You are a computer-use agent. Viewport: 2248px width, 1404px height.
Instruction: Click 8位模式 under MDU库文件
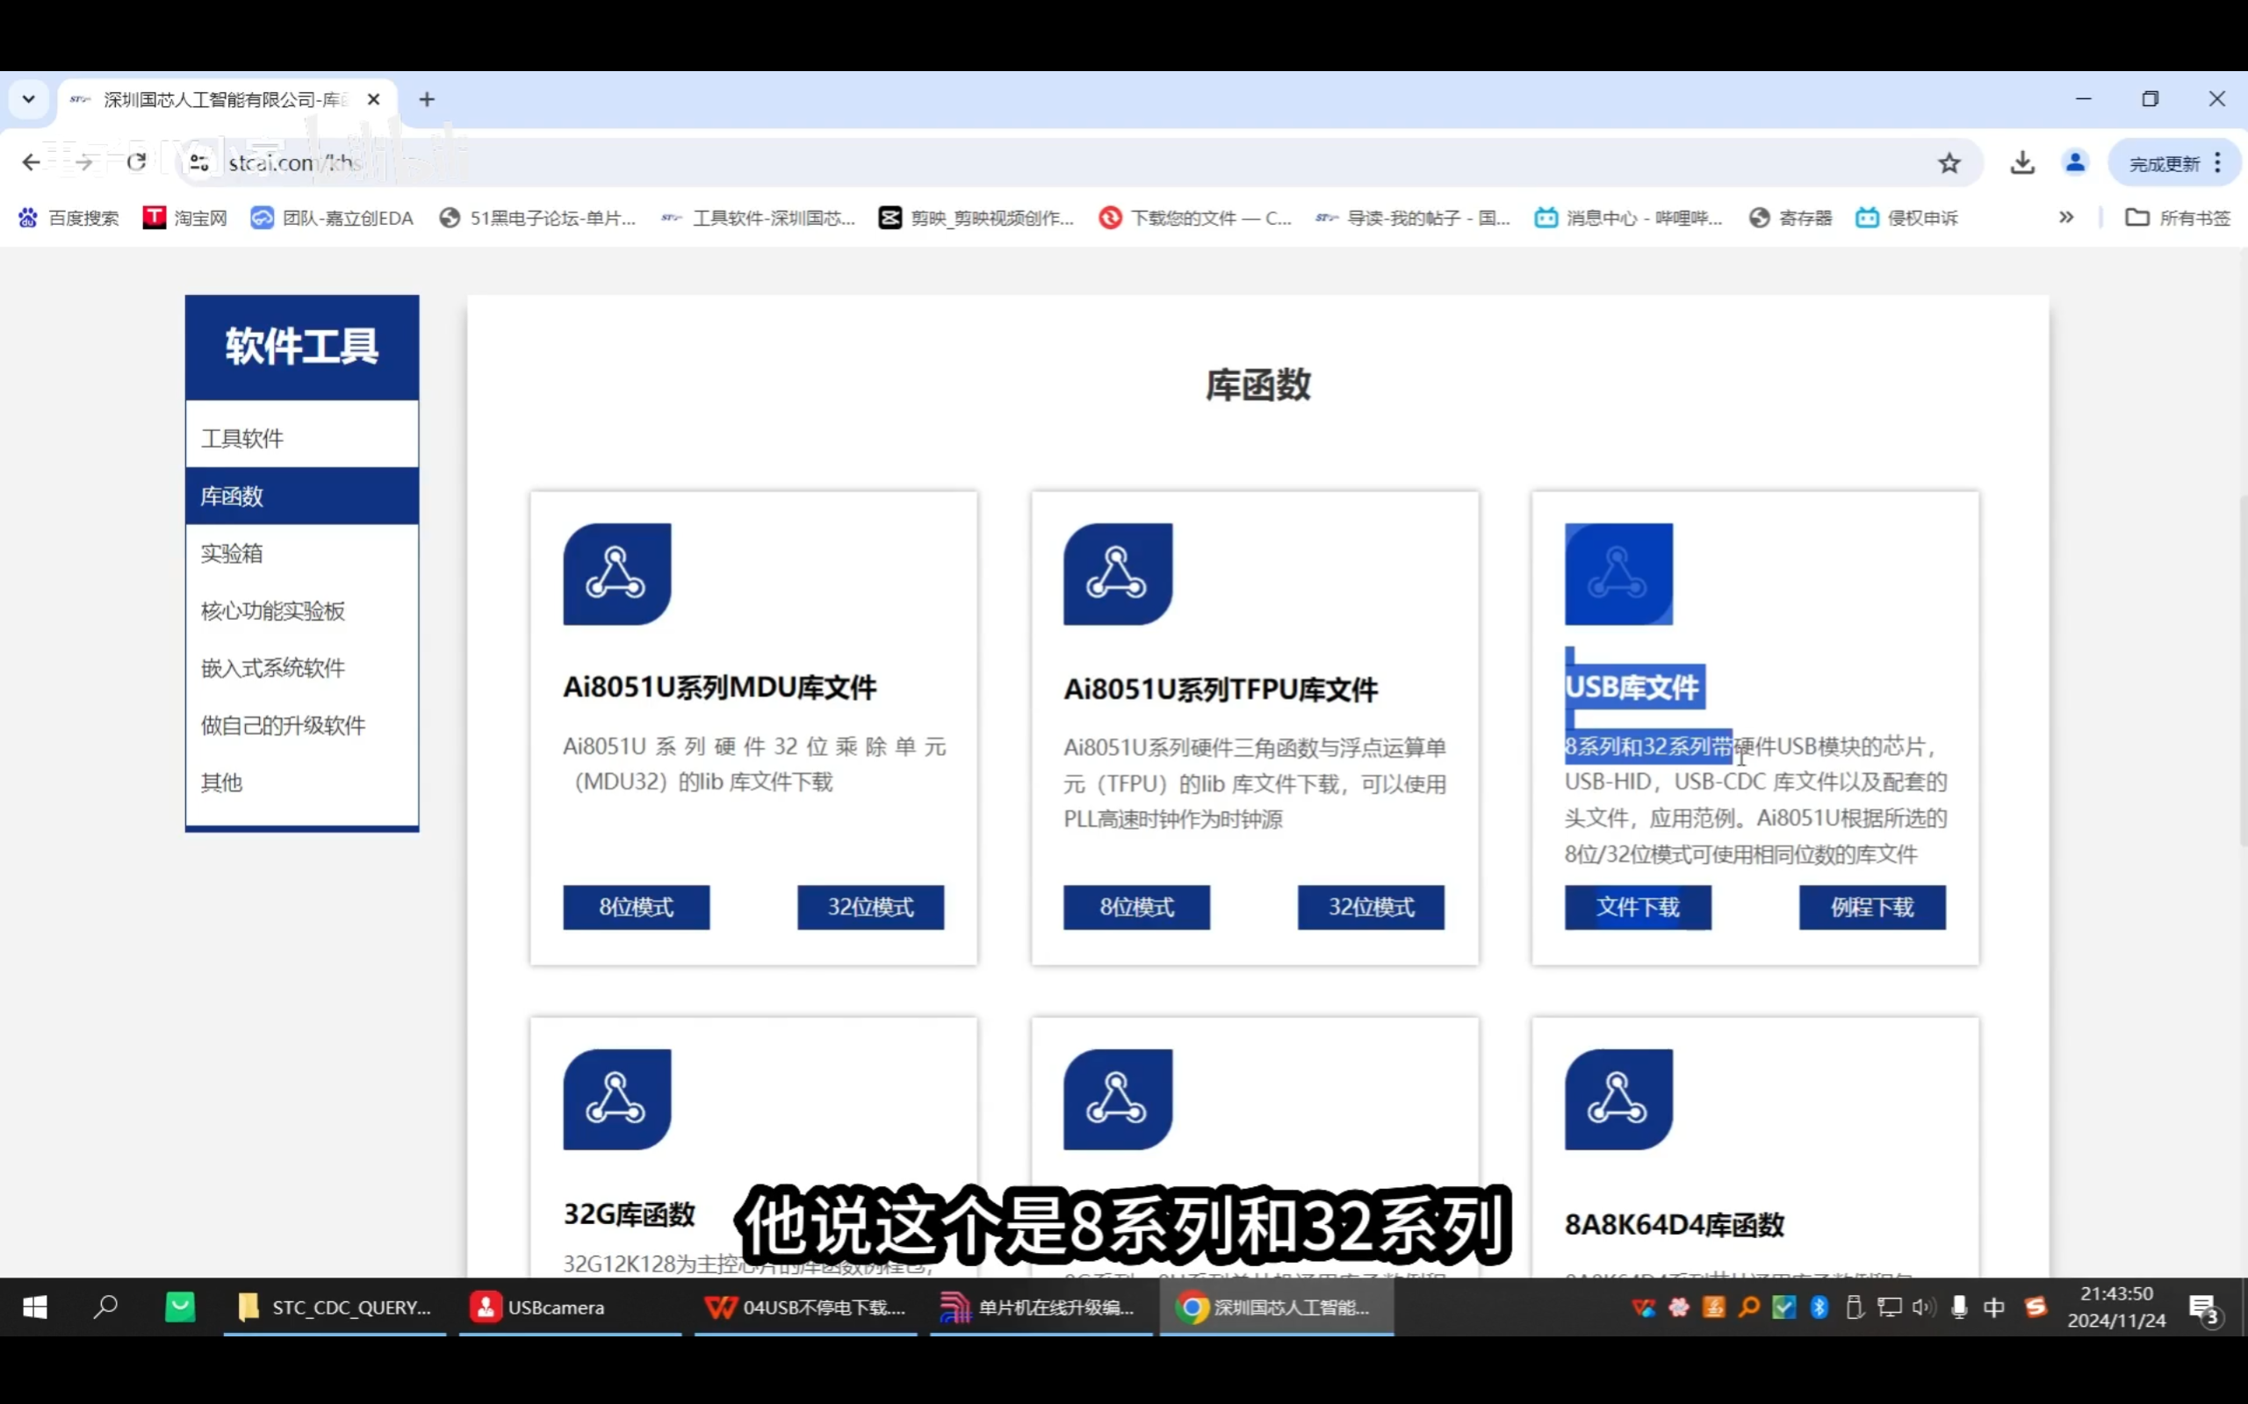[636, 907]
